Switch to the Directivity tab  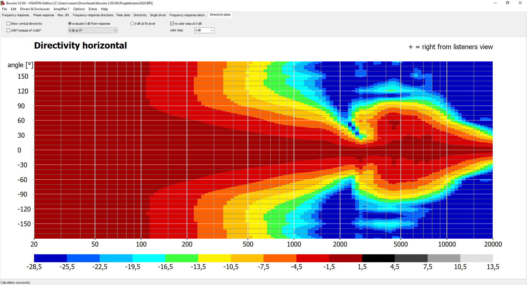140,15
